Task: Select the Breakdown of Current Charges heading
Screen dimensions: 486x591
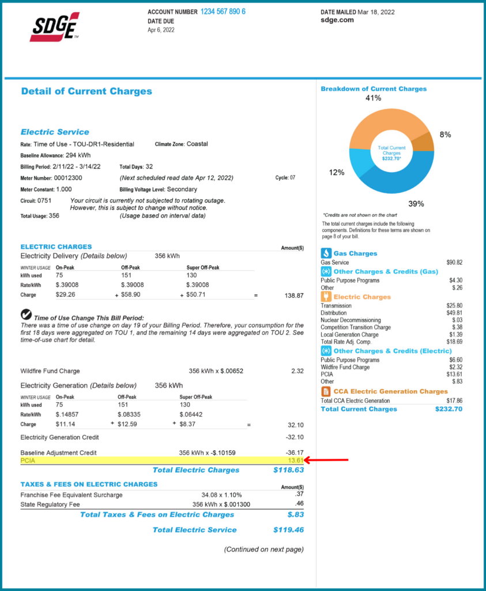Action: click(374, 88)
